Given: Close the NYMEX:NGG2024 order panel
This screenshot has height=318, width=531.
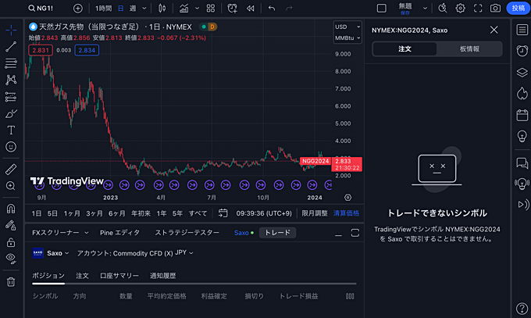Looking at the screenshot, I should tap(494, 30).
